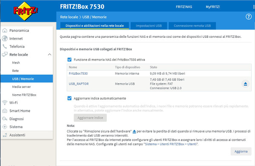This screenshot has width=255, height=166.
Task: Open FRITZ!NAS in the header
Action: 184,7
